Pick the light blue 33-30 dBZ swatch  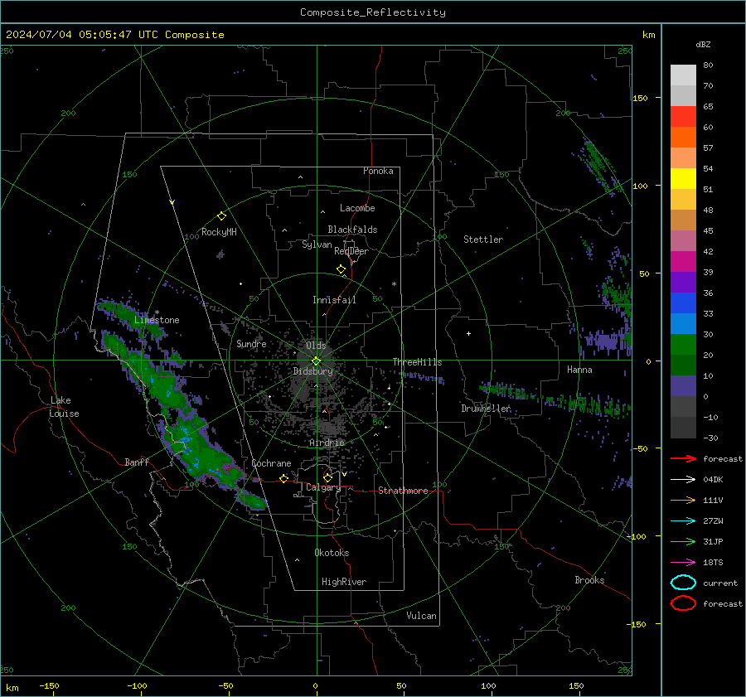(683, 324)
